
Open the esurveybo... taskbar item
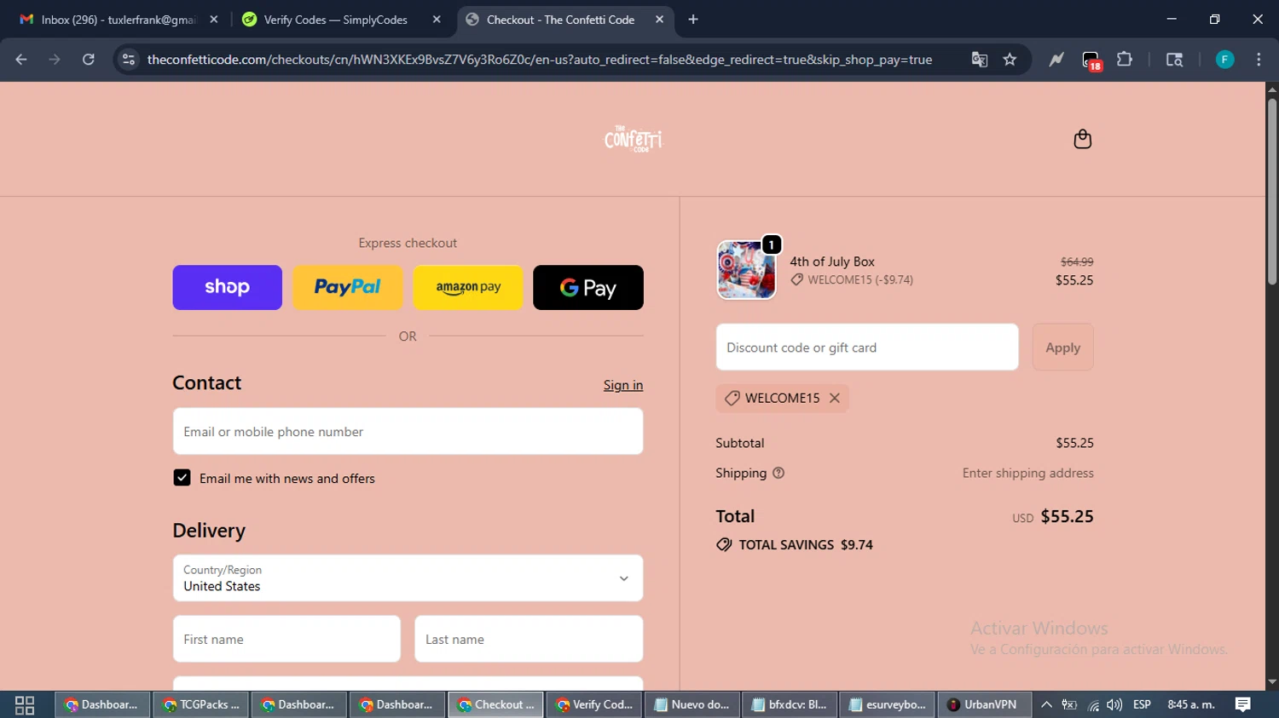[888, 704]
